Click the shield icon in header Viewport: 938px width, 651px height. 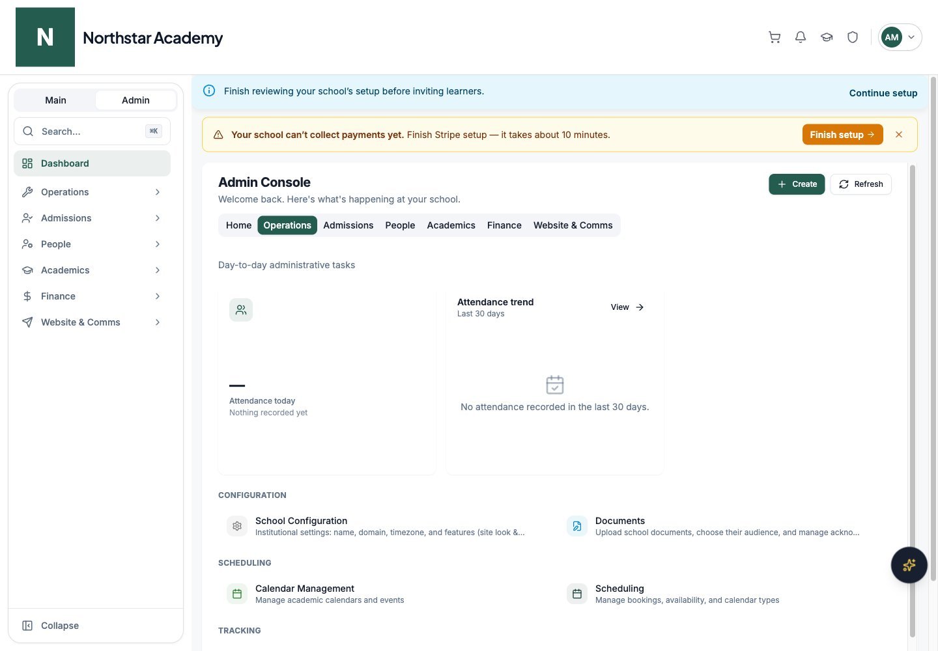click(x=853, y=37)
